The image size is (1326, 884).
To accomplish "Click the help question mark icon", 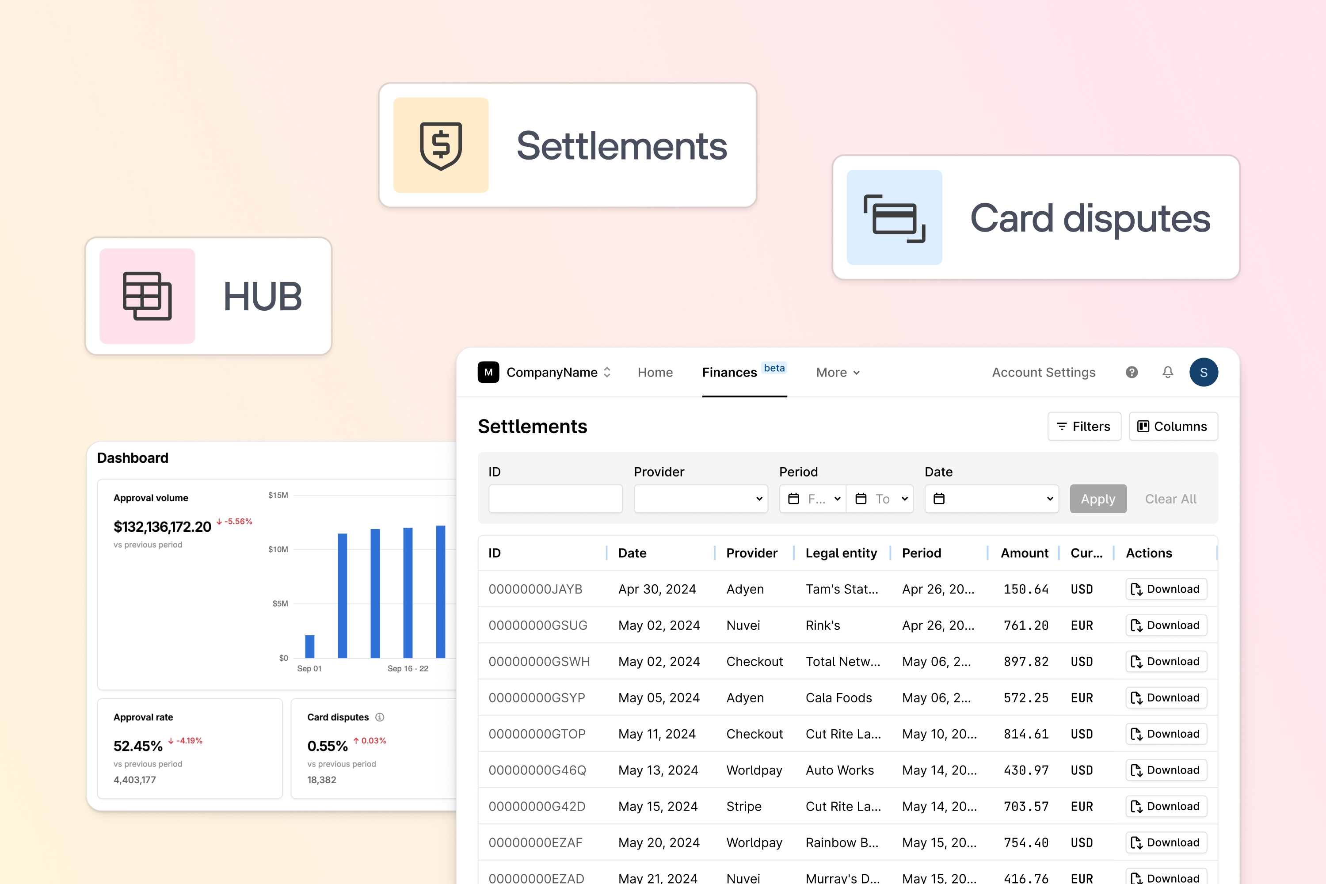I will (1132, 372).
